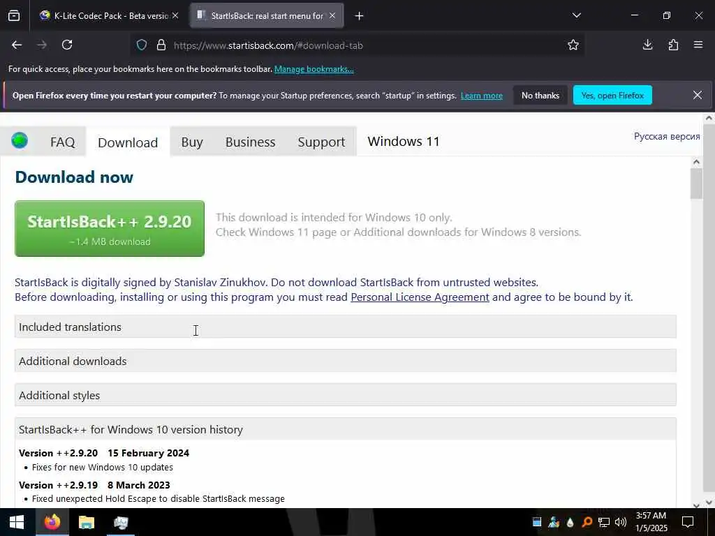Collapse the Windows 10 version history section
715x536 pixels.
point(346,429)
